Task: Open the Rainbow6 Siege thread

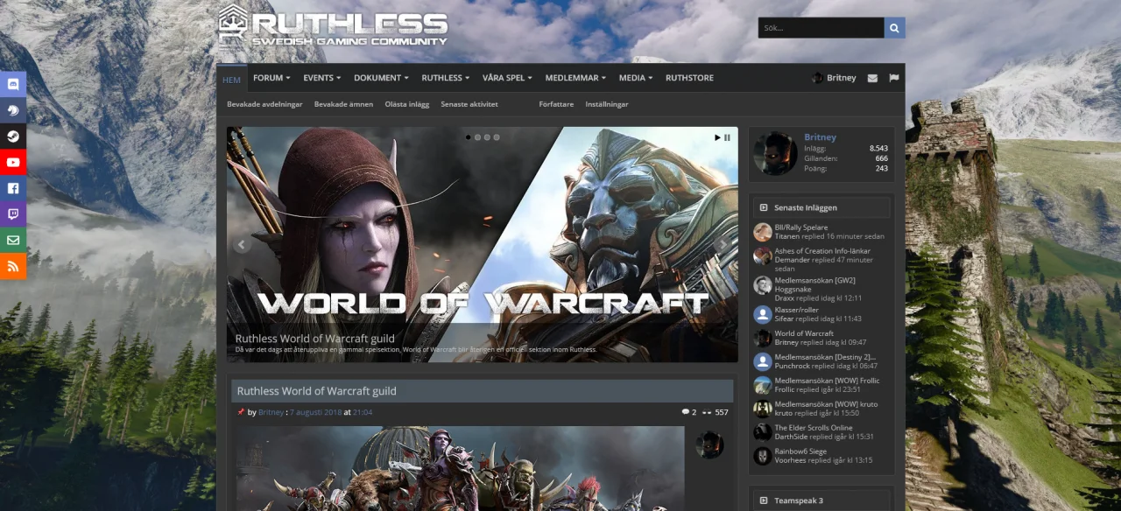Action: (800, 451)
